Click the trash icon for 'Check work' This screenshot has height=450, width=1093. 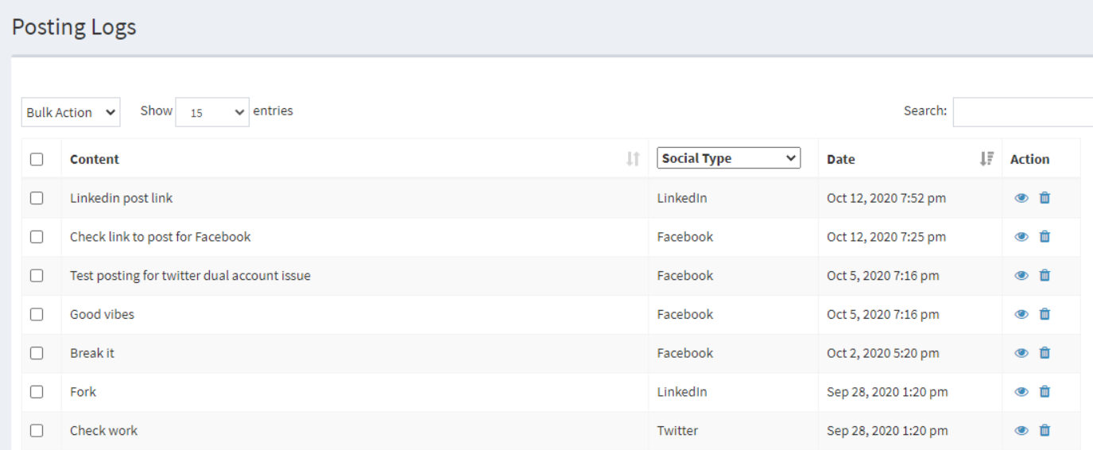pos(1045,430)
